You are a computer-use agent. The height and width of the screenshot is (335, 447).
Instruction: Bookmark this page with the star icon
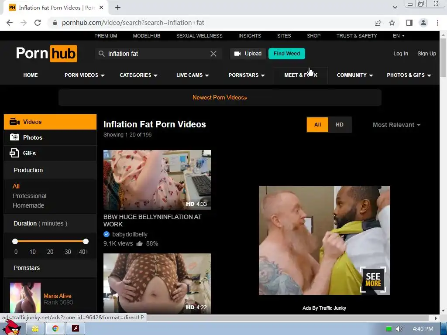(392, 23)
